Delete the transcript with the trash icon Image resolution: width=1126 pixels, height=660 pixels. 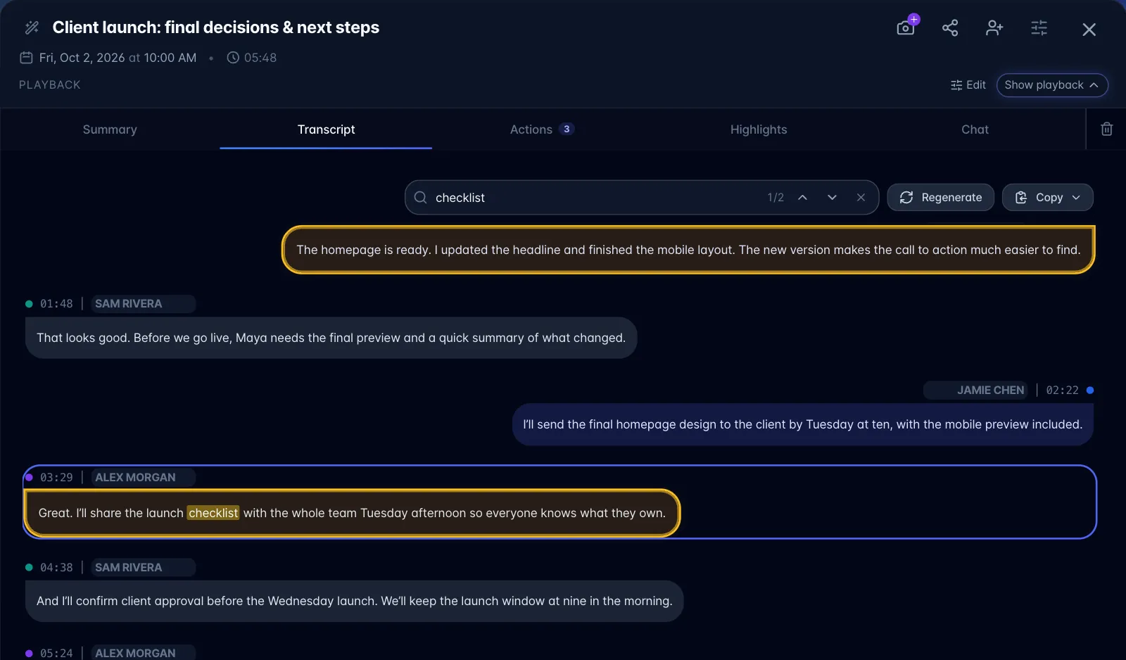tap(1107, 129)
